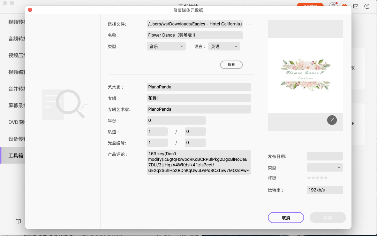Click the 专辑 field 花舞 I
The height and width of the screenshot is (236, 377).
199,98
